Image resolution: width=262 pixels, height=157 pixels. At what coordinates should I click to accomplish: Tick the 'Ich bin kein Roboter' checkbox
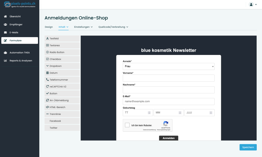point(127,125)
